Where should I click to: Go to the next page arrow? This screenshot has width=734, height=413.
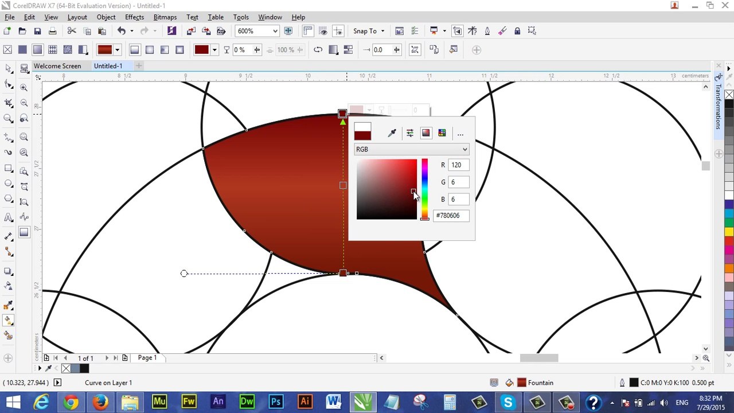point(107,358)
